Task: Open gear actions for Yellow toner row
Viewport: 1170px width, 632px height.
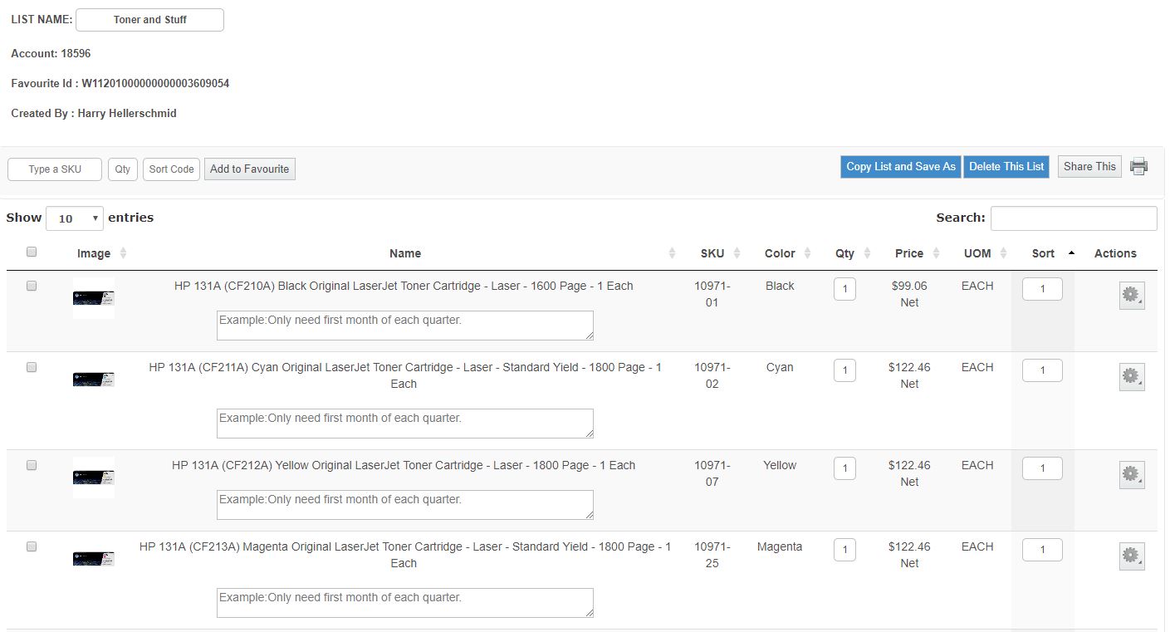Action: point(1132,475)
